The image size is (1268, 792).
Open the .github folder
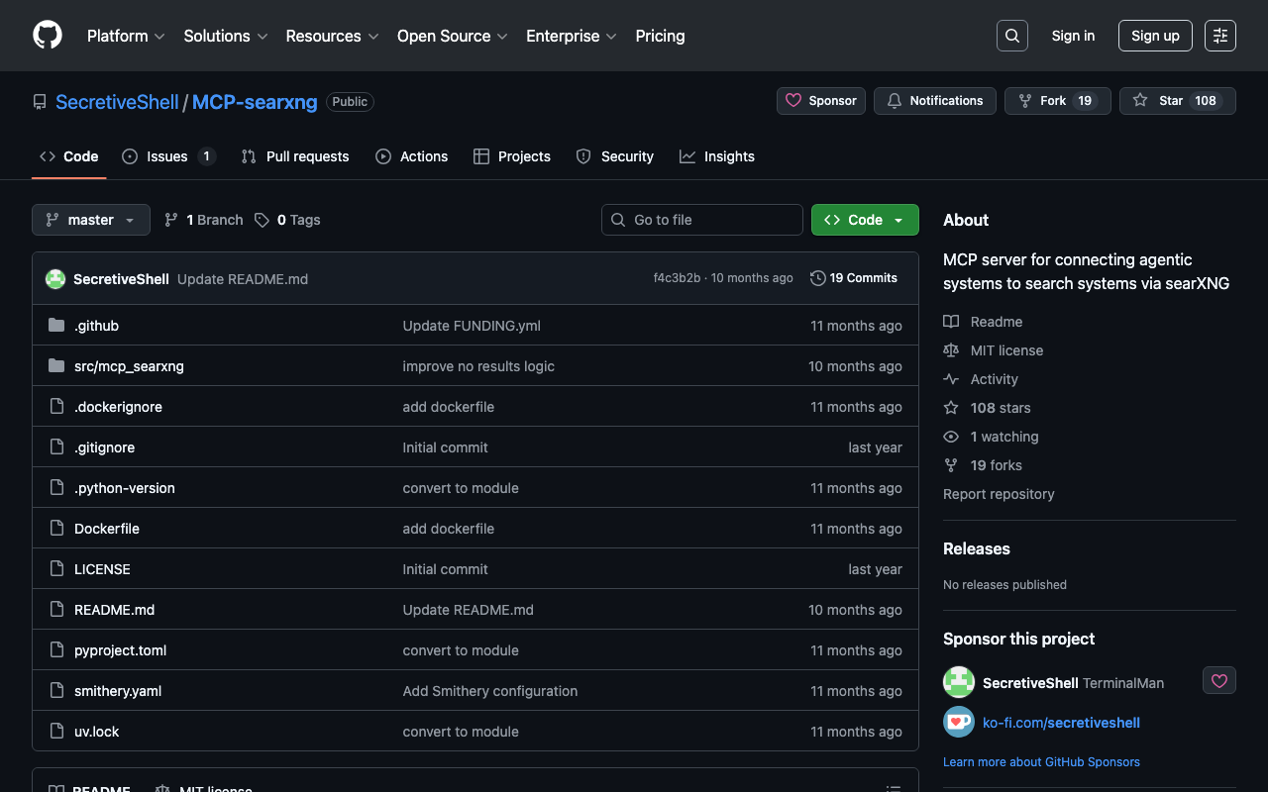pyautogui.click(x=96, y=326)
